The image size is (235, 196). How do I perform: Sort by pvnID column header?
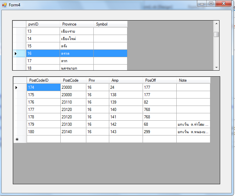click(43, 24)
